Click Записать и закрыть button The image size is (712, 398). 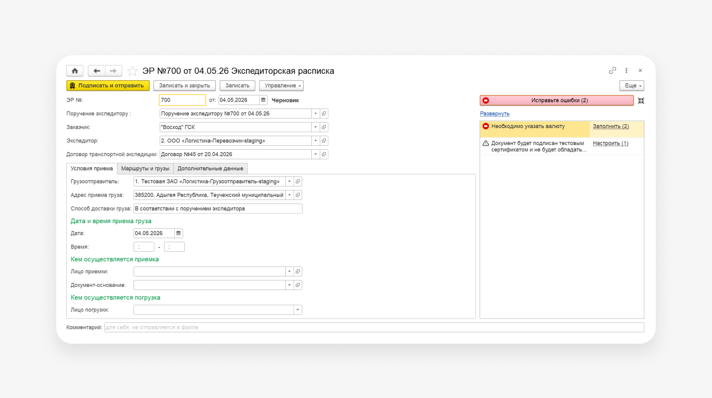tap(184, 86)
